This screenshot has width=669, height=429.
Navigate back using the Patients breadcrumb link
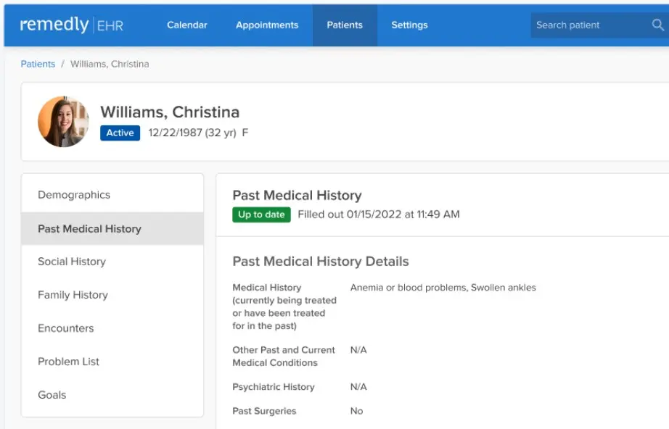pyautogui.click(x=38, y=64)
